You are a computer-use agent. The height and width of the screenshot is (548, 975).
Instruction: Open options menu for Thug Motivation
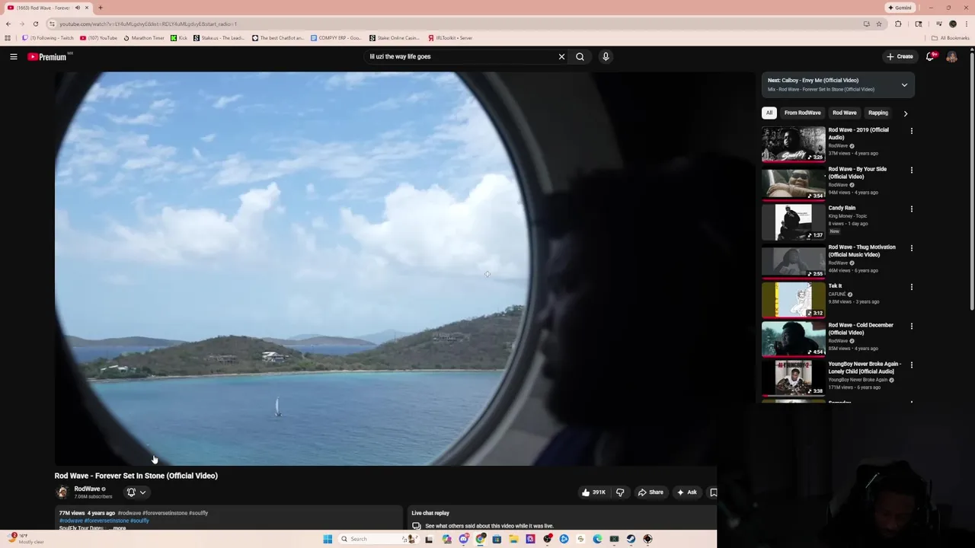pyautogui.click(x=911, y=248)
